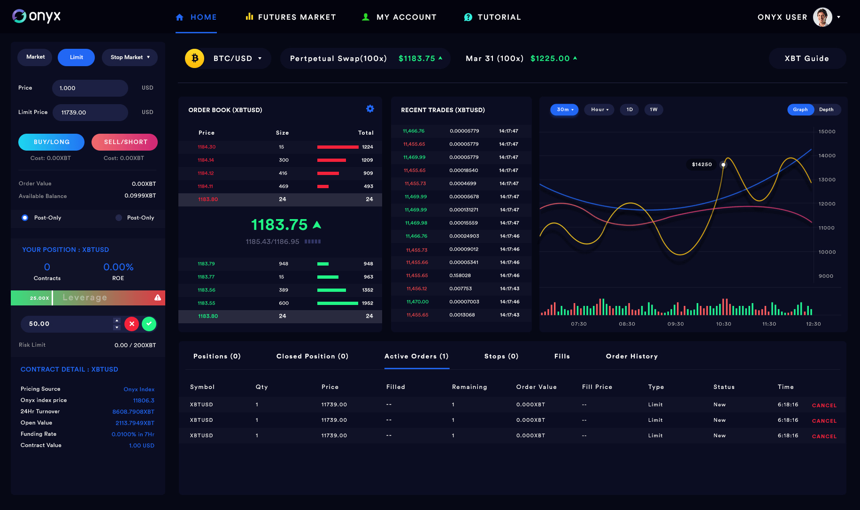The height and width of the screenshot is (510, 860).
Task: Switch chart to Depth view
Action: pos(827,109)
